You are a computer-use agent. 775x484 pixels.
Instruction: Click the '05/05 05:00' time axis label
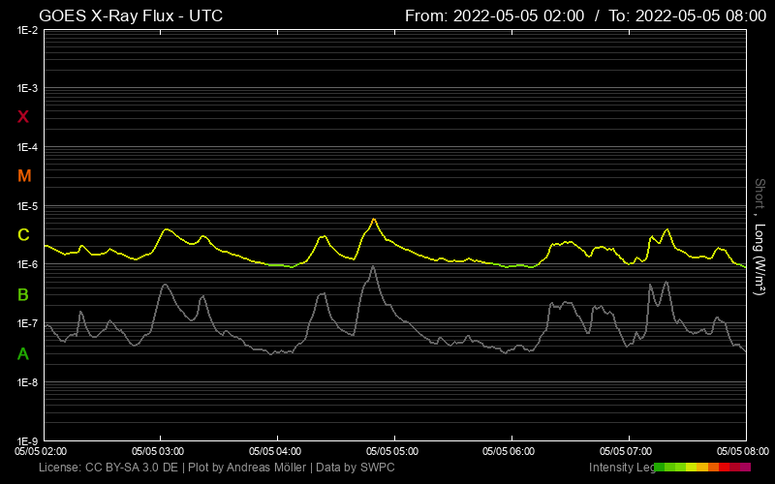(x=392, y=451)
